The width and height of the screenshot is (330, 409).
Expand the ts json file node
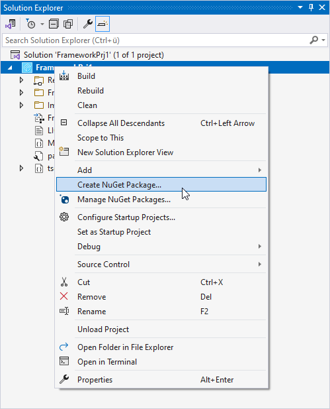[x=21, y=168]
